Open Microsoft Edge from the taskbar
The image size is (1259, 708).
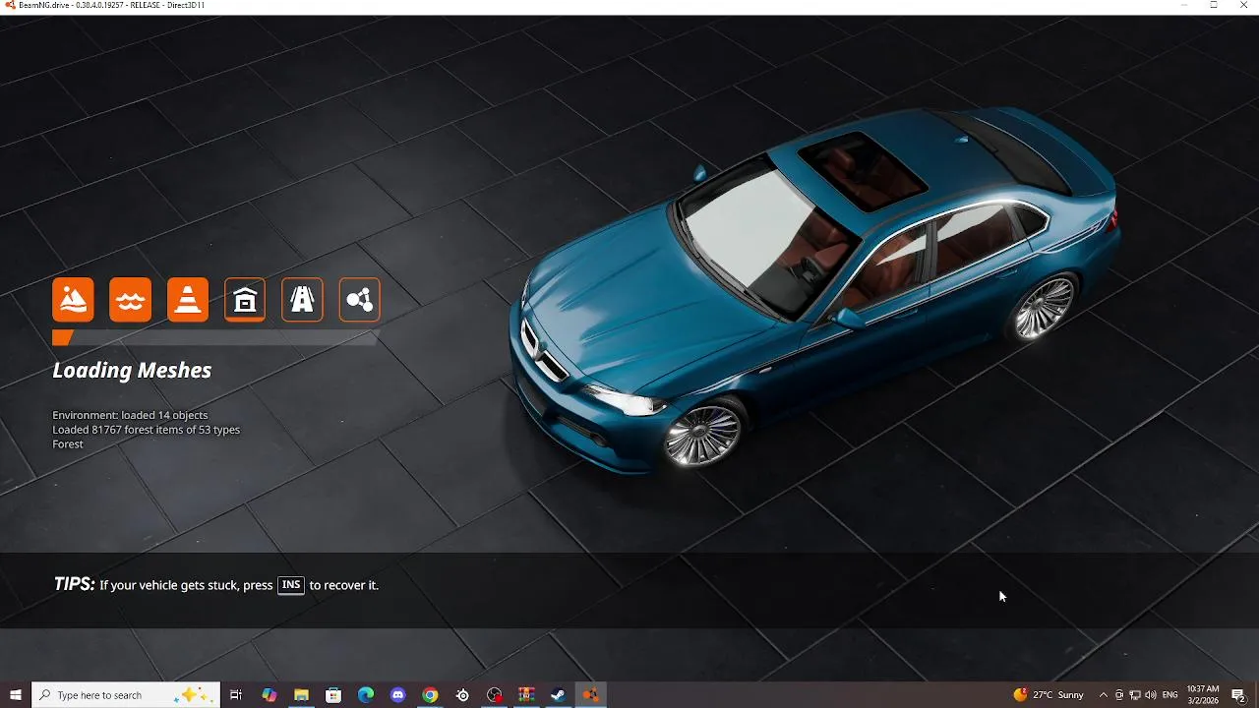[366, 695]
